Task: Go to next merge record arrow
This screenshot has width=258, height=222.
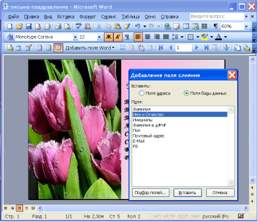Action: pyautogui.click(x=197, y=48)
